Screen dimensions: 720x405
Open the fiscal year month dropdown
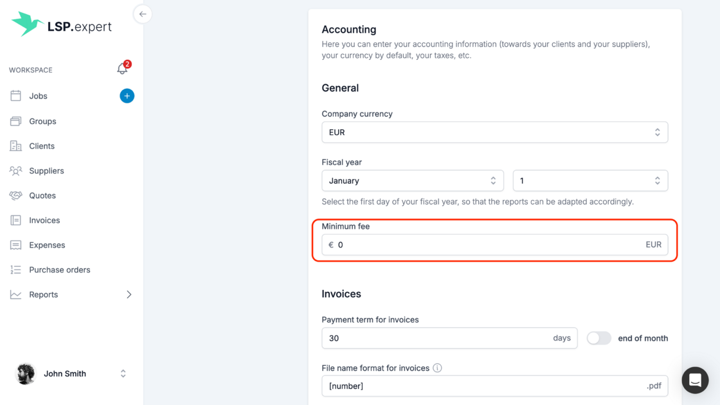pos(412,181)
